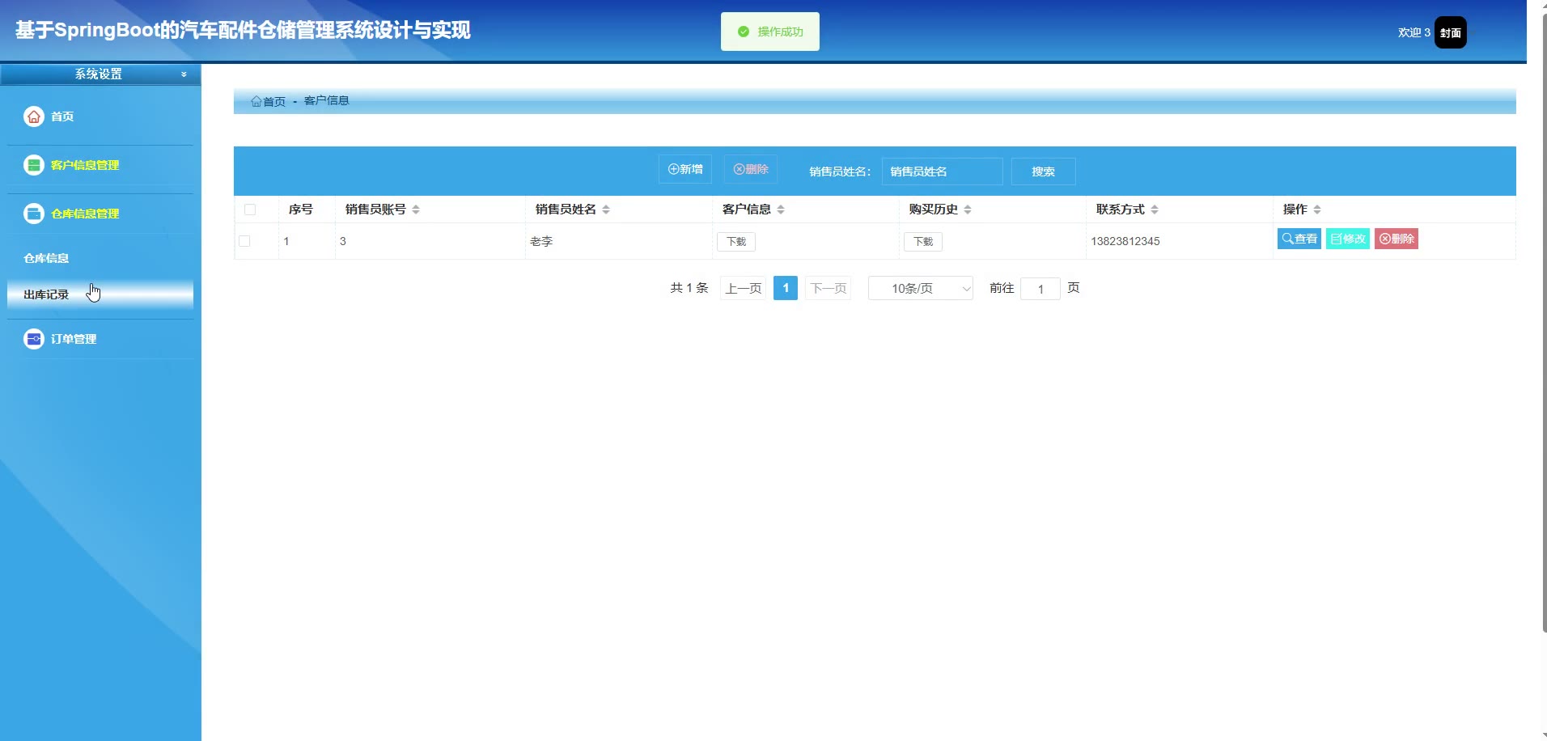The width and height of the screenshot is (1547, 741).
Task: Open the 出库记录 submenu item
Action: tap(46, 294)
